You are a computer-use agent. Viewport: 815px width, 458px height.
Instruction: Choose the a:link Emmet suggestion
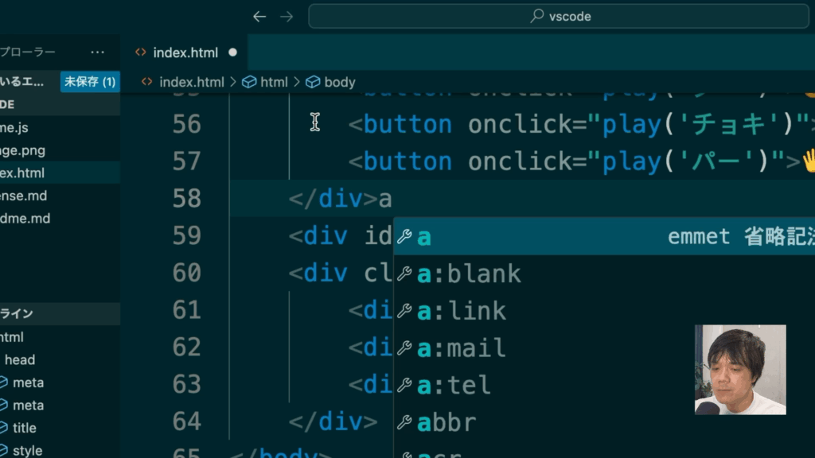coord(462,311)
